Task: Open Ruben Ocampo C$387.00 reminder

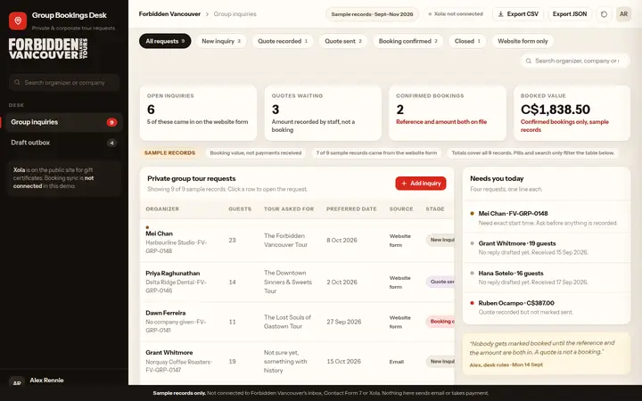Action: (x=547, y=307)
